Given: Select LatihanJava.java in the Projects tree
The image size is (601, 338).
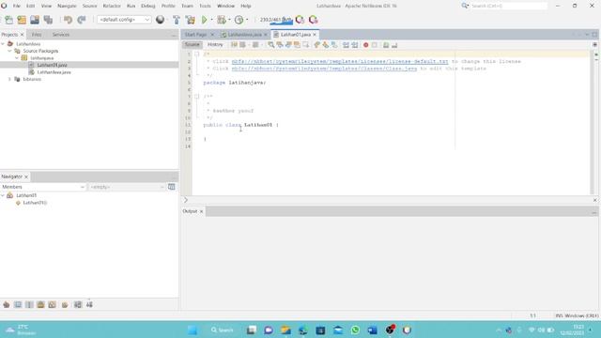Looking at the screenshot, I should [x=54, y=72].
